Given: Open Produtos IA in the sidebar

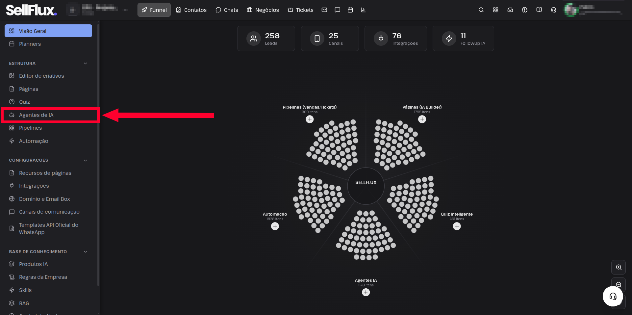Looking at the screenshot, I should click(48, 264).
